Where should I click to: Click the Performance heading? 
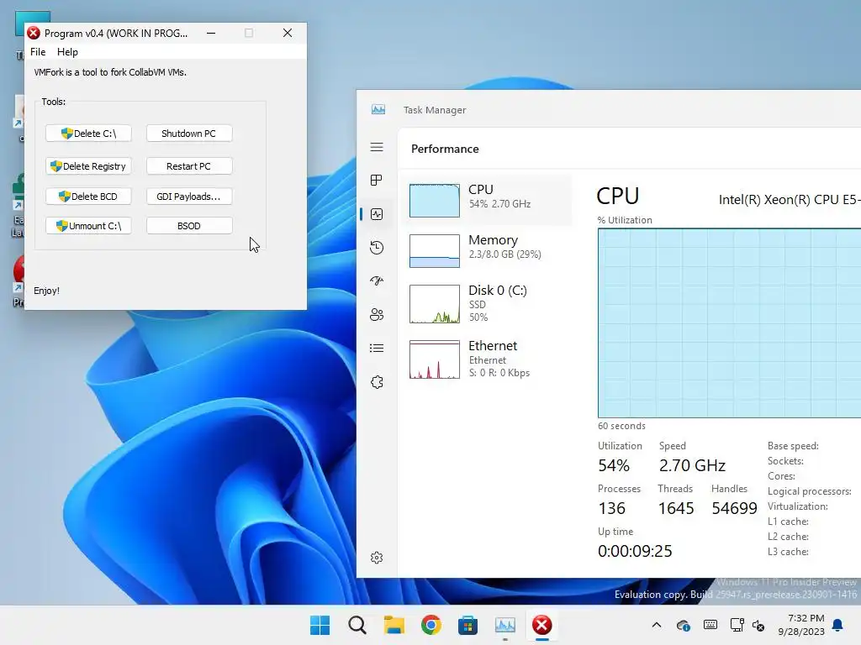(x=445, y=149)
